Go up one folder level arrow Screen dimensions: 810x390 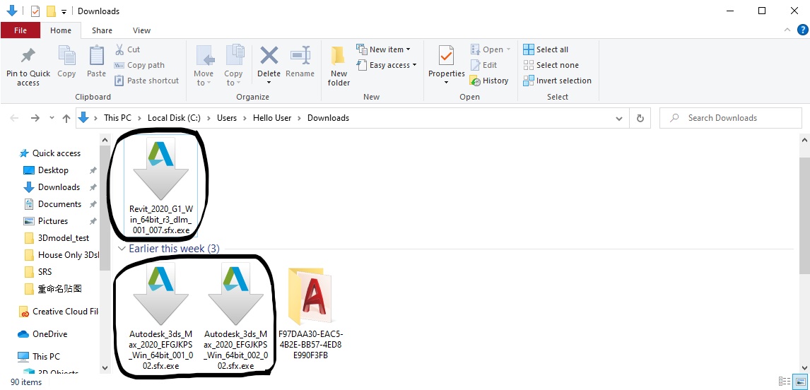(66, 118)
